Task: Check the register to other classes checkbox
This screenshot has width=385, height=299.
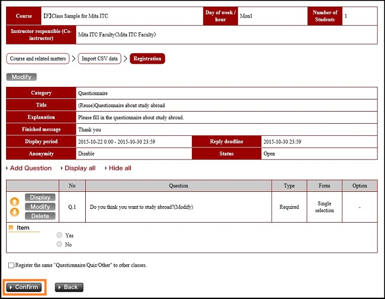Action: (x=12, y=265)
